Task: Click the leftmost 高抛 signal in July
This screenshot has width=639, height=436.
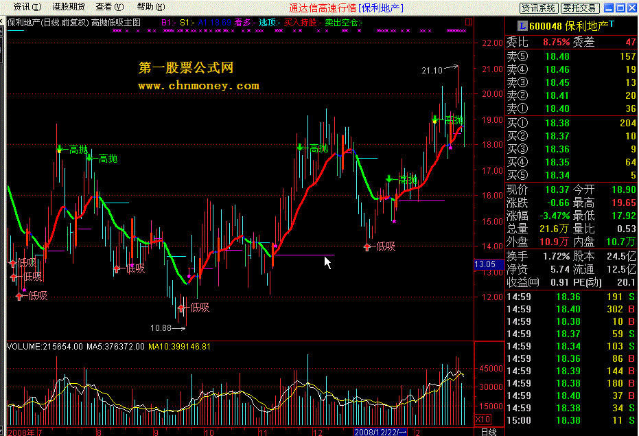Action: [x=72, y=149]
